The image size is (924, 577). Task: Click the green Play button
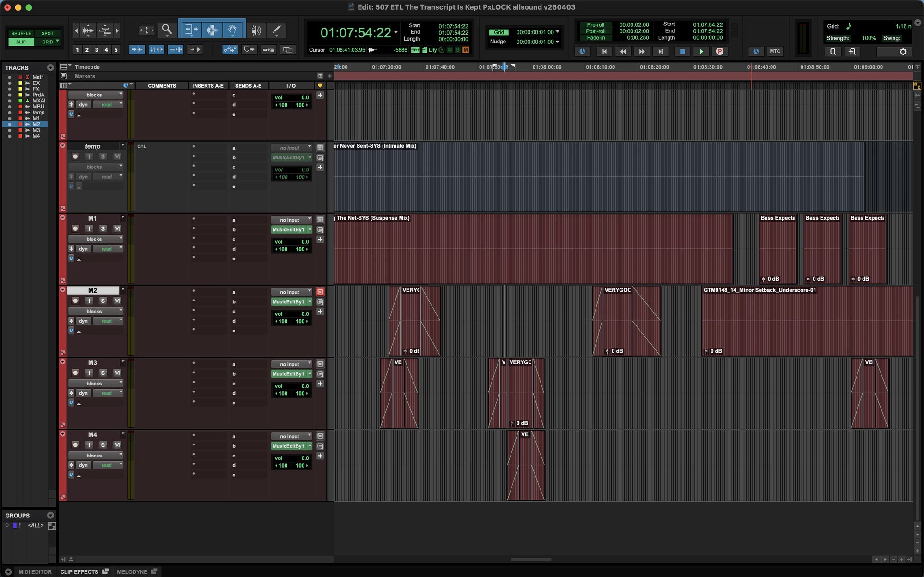point(701,51)
